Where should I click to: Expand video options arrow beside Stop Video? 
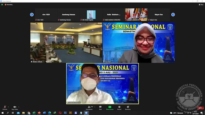point(19,107)
